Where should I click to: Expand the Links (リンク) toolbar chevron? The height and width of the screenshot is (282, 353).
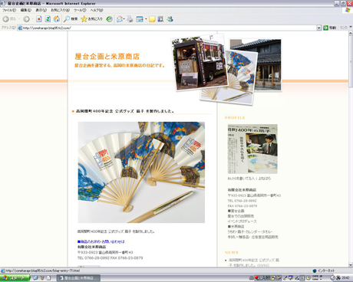tap(351, 27)
